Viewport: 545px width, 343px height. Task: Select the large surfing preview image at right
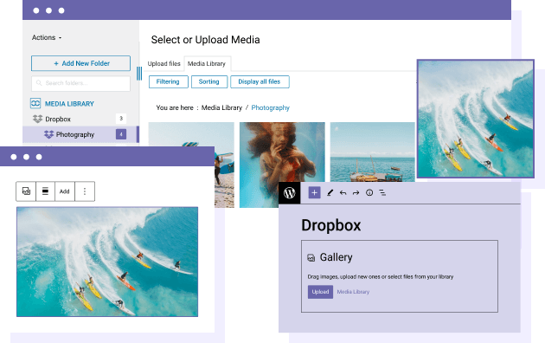point(476,119)
